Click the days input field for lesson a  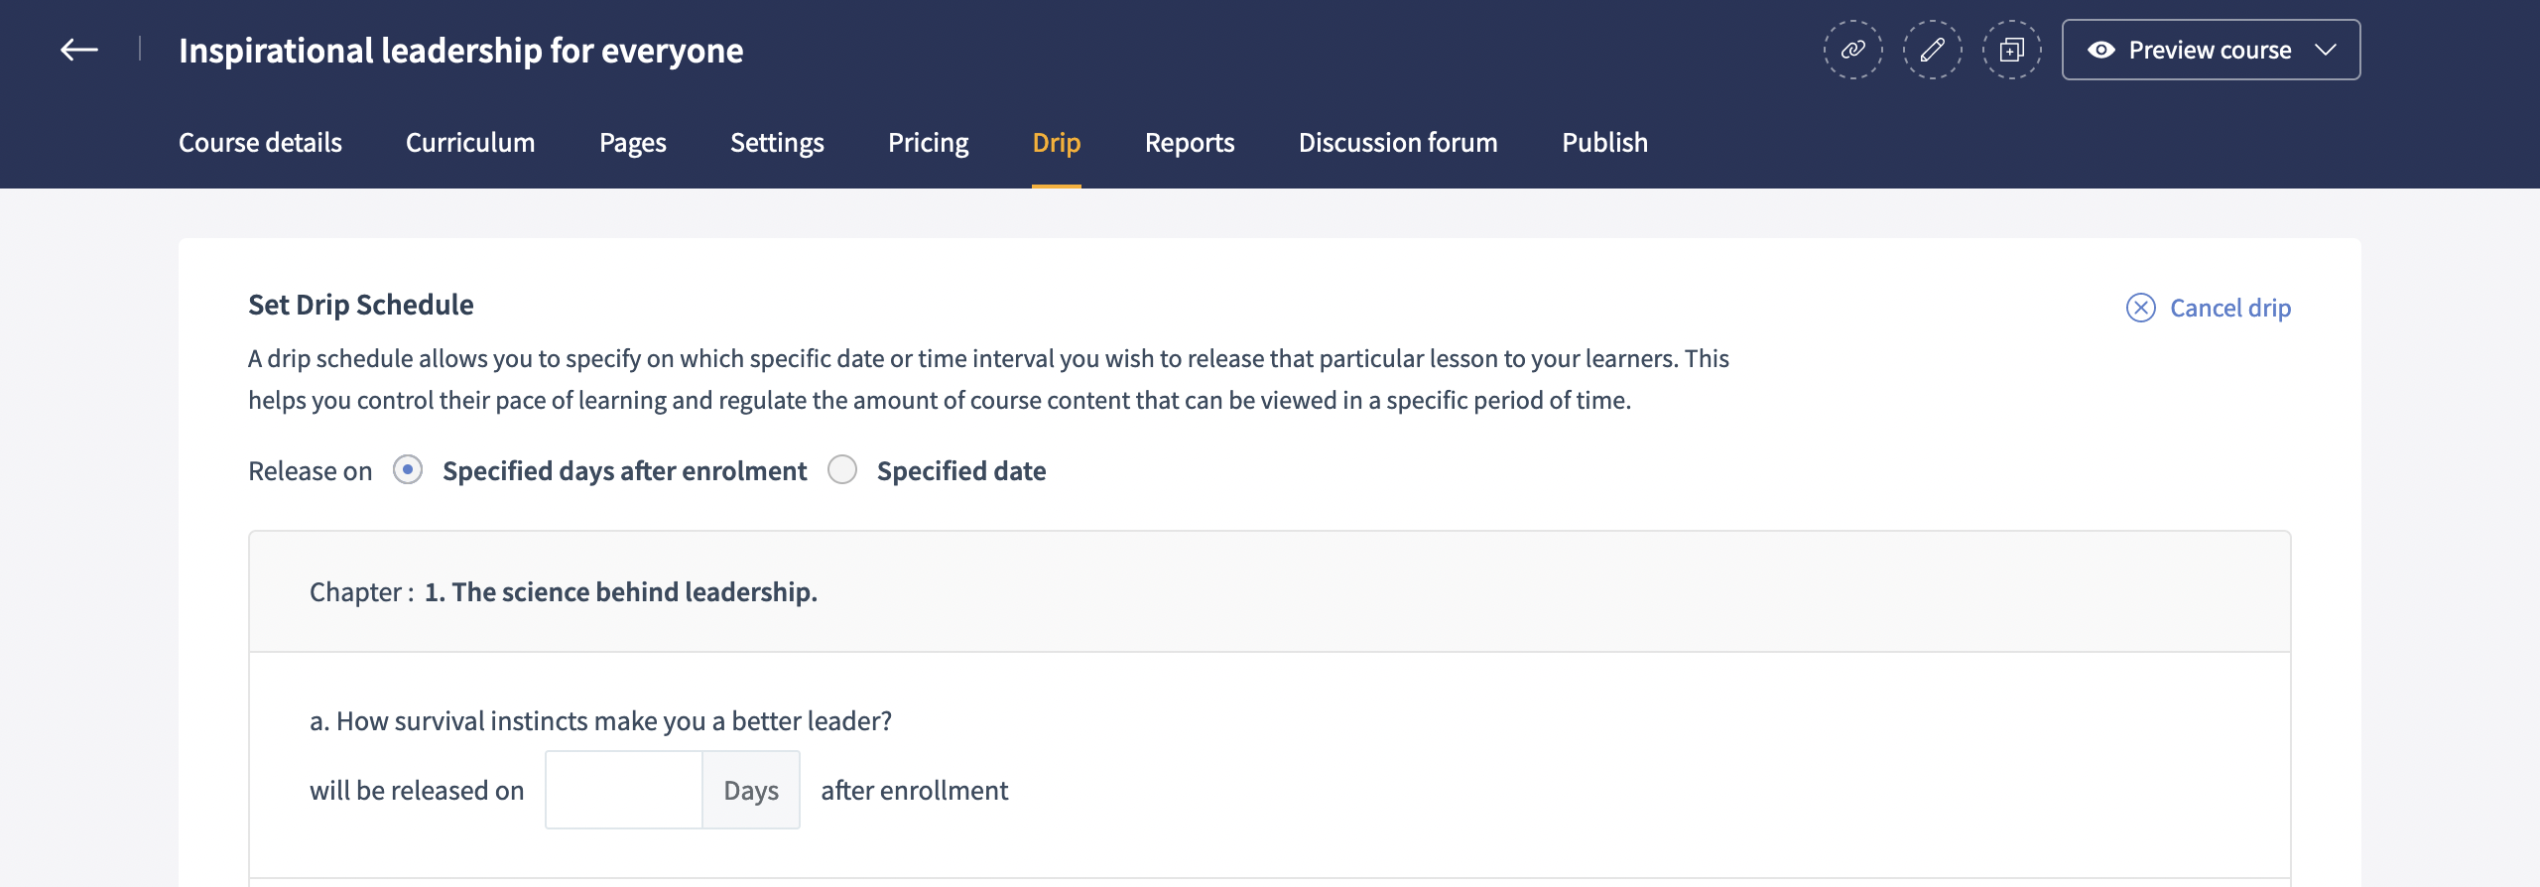[x=624, y=790]
